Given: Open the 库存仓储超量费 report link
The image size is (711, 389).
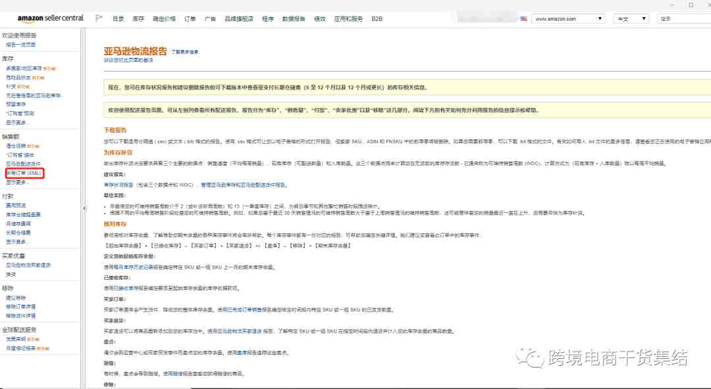Looking at the screenshot, I should coord(24,214).
